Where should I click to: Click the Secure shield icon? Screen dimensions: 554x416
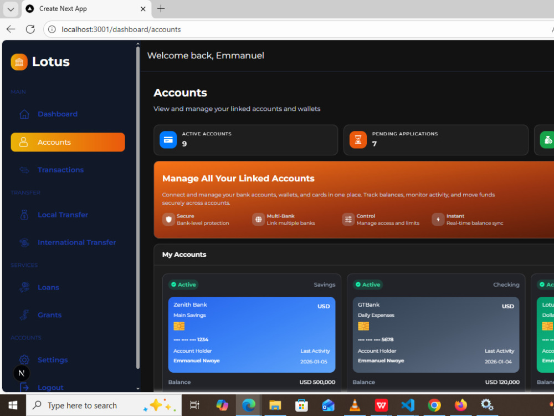168,219
